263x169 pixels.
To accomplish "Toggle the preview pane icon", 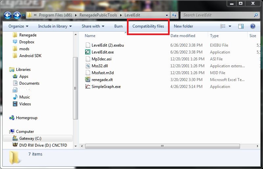I will click(x=241, y=26).
